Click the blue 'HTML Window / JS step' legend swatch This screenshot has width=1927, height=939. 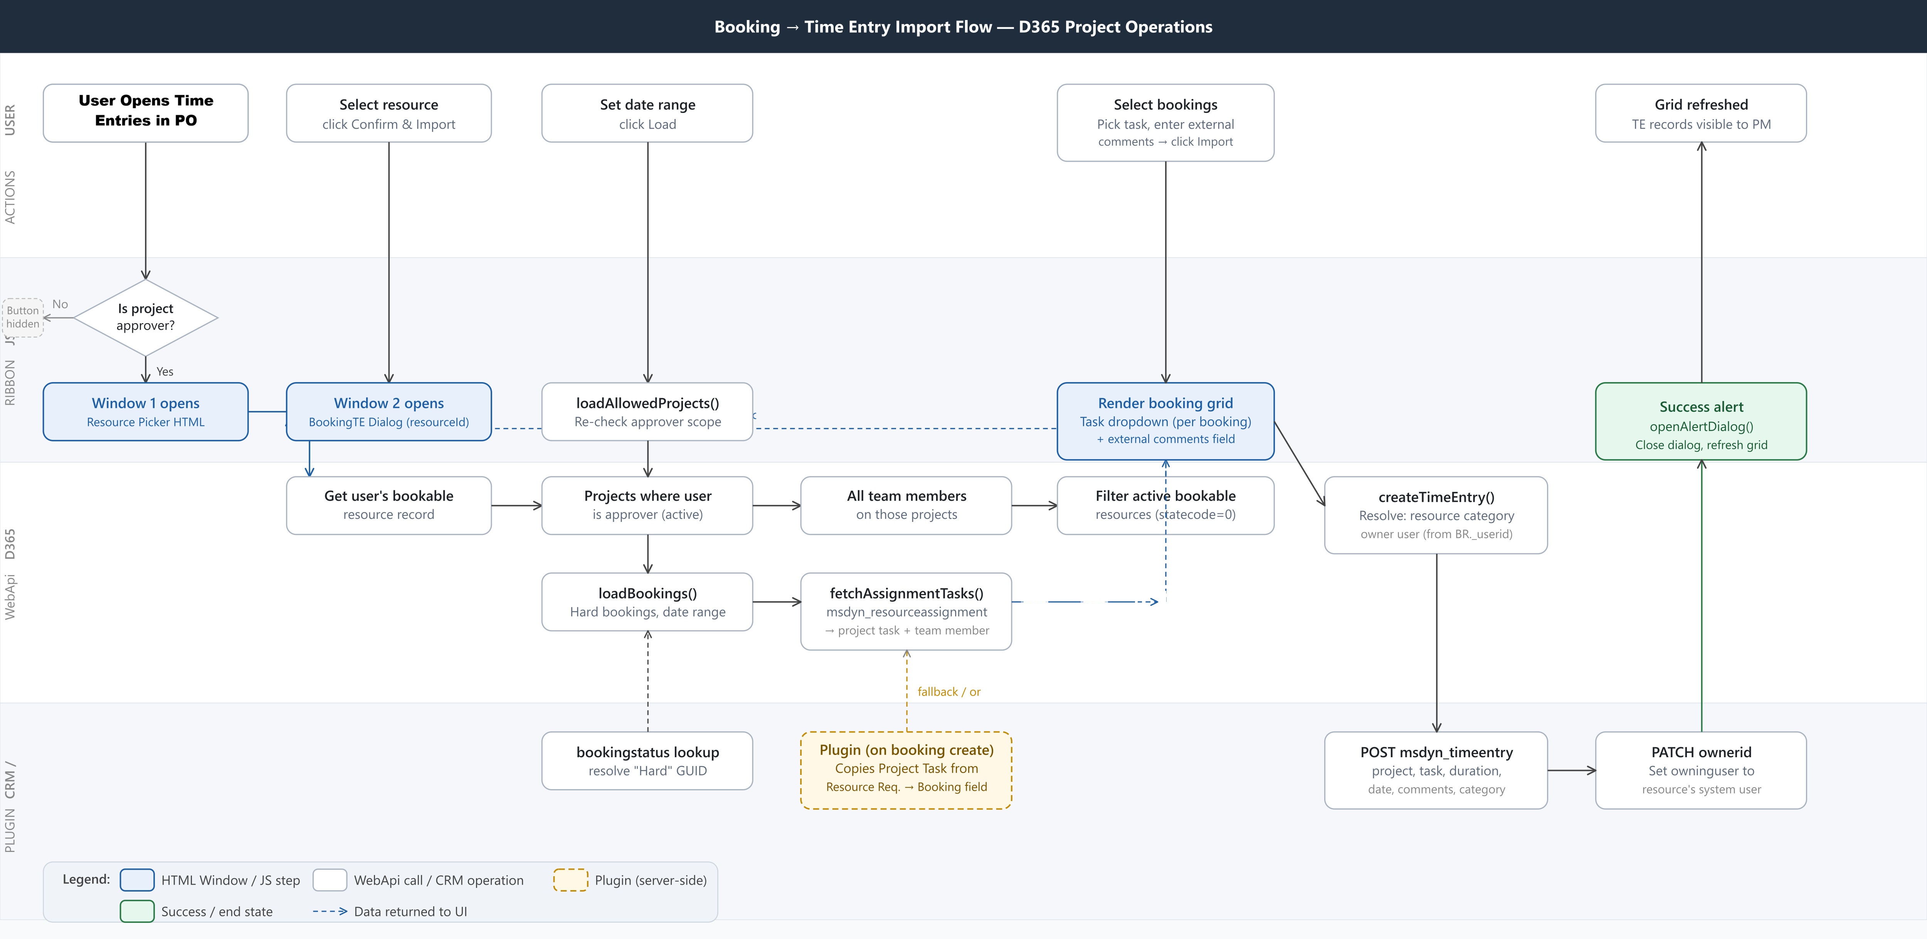click(x=137, y=880)
